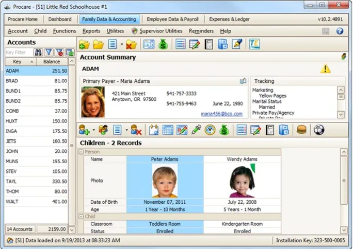Click the TE tuition express icon
Viewport: 353px width, 249px height.
pos(254,44)
